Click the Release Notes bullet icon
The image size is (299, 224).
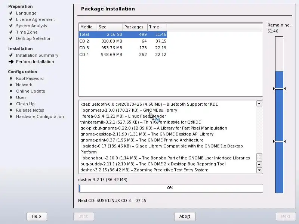pos(11,110)
